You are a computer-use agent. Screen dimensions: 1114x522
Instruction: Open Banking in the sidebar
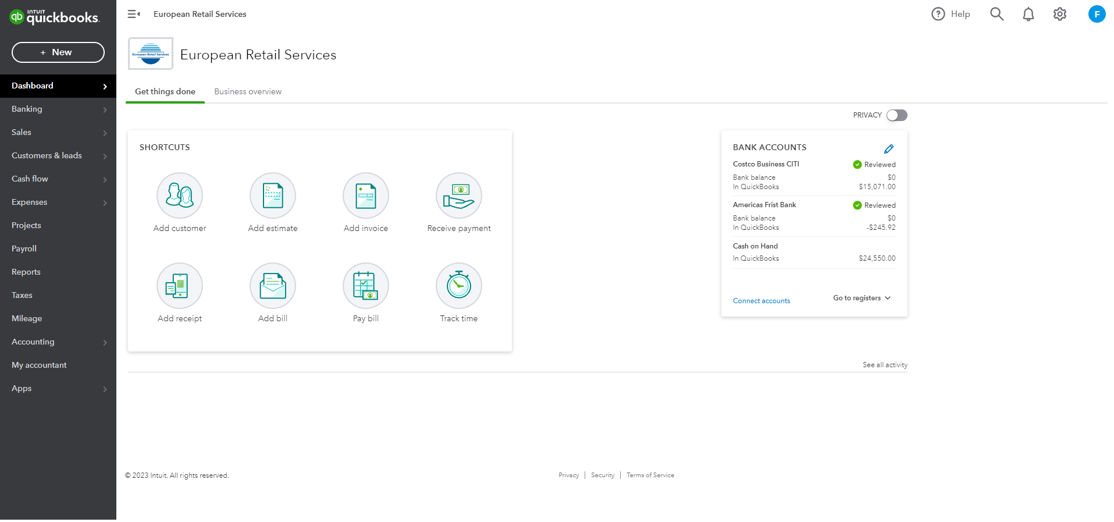pos(58,109)
